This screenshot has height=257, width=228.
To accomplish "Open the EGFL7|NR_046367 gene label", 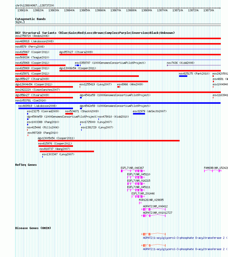I will pos(132,168).
